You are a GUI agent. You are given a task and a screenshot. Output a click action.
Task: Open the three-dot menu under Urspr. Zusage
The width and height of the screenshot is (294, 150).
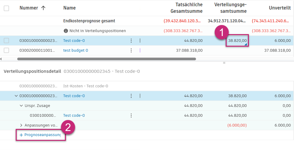tap(131, 115)
